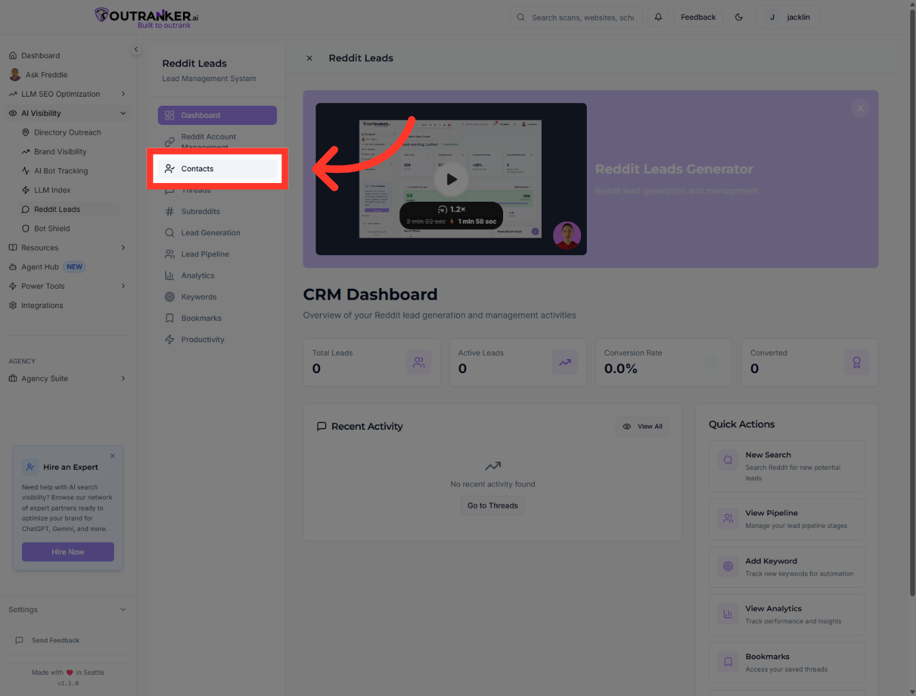Click the Conversion Rate card
The image size is (916, 696).
pyautogui.click(x=663, y=362)
